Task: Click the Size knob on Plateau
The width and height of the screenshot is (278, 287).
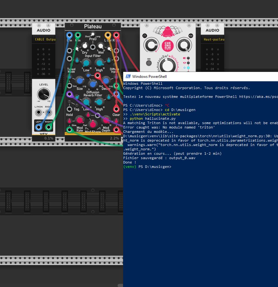Action: click(x=79, y=81)
